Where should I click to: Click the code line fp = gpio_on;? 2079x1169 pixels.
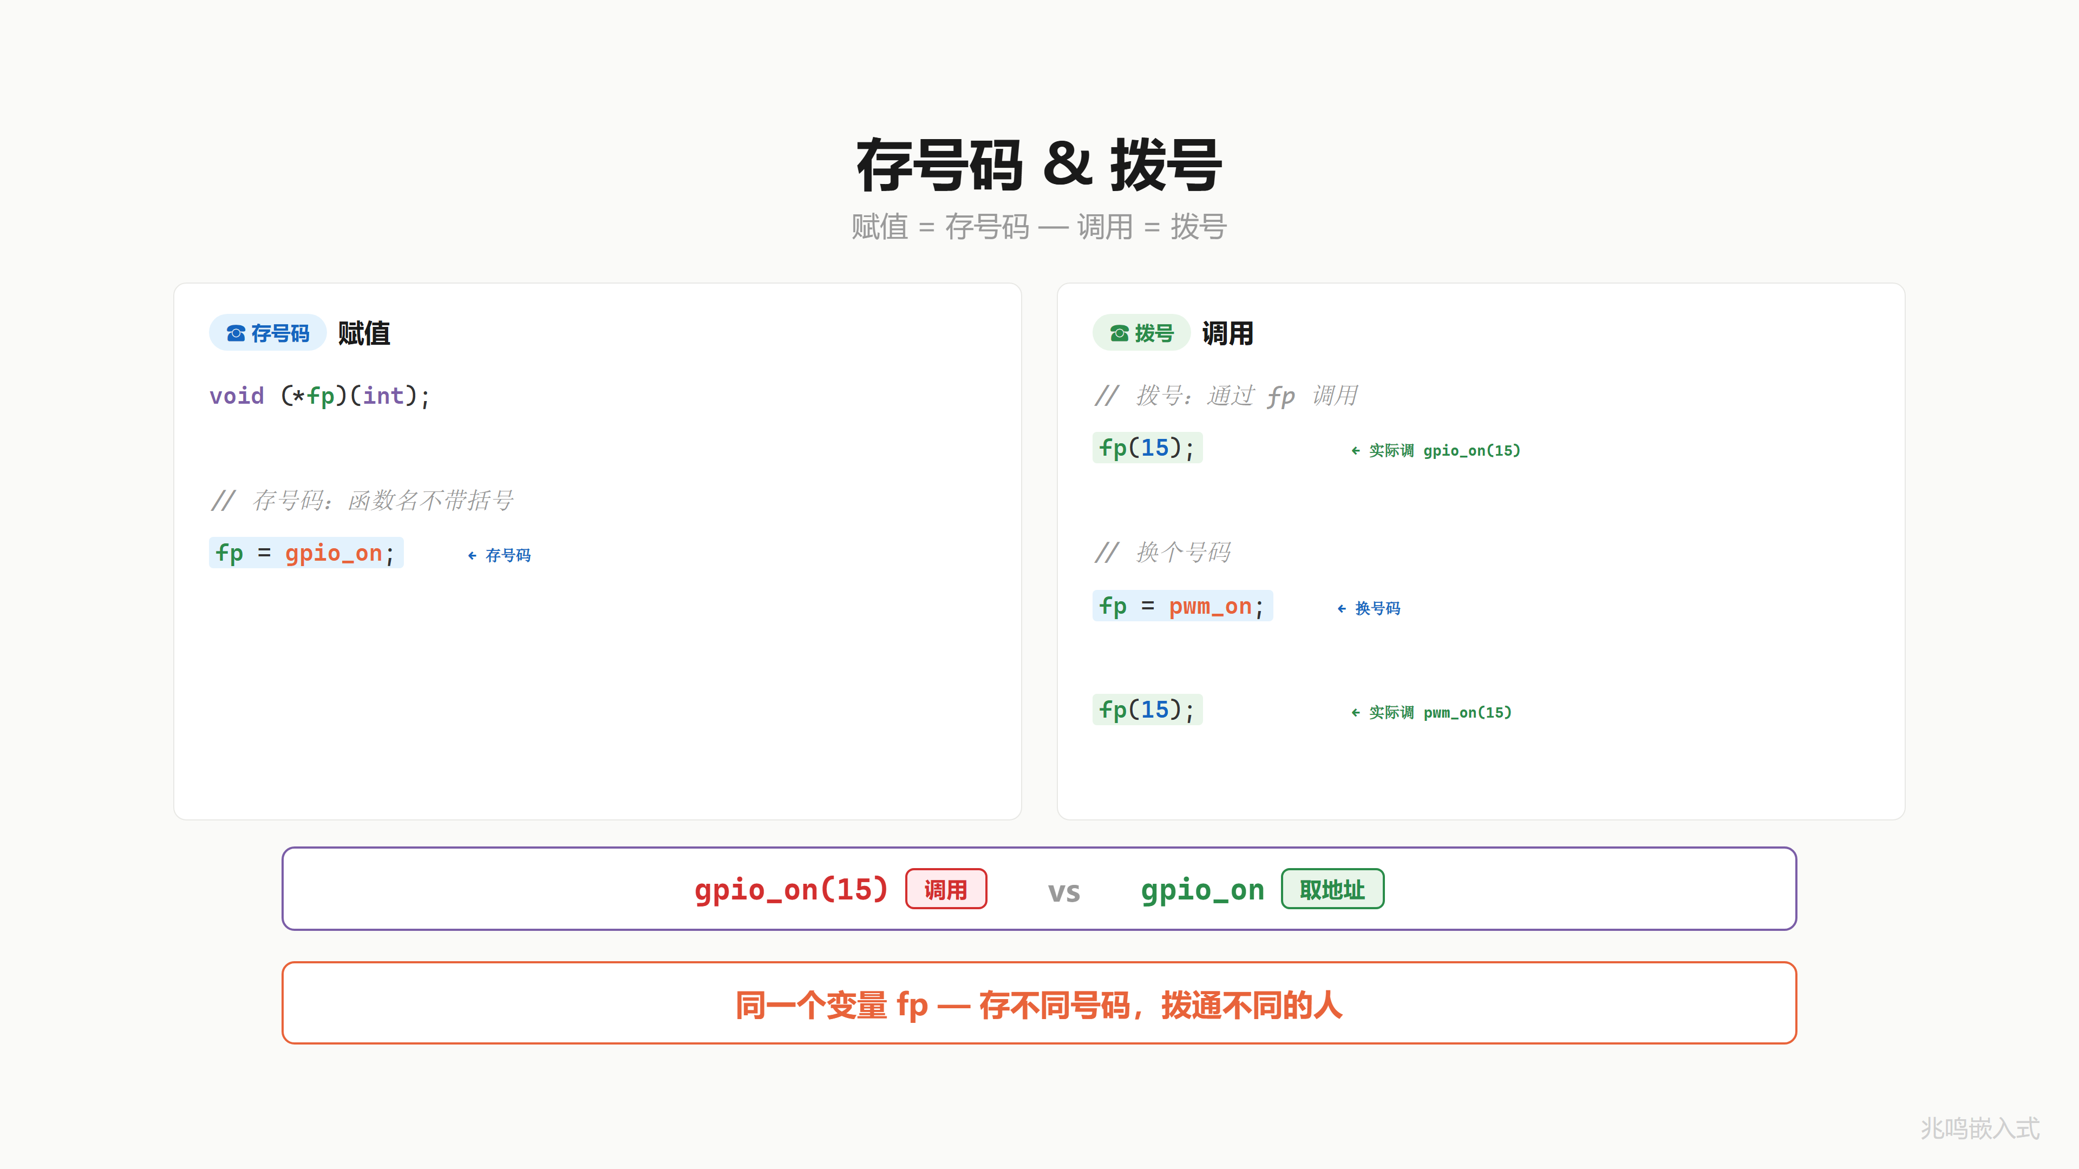(306, 554)
